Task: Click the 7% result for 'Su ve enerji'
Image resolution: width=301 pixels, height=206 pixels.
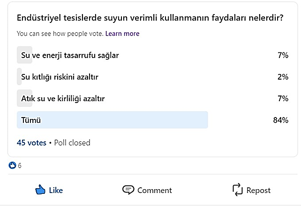Action: coord(283,55)
